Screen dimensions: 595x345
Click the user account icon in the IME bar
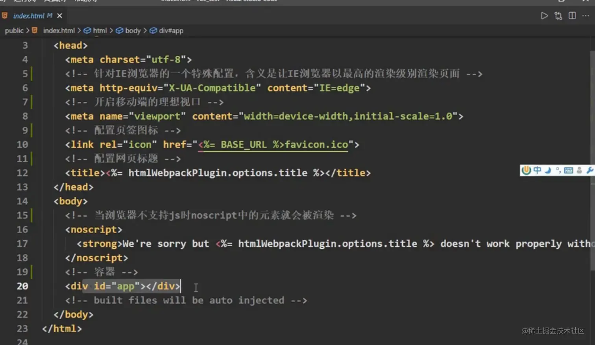[x=579, y=170]
